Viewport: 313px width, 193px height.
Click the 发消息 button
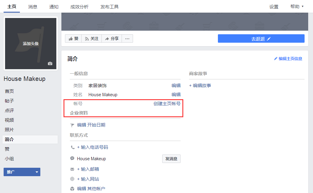click(x=171, y=159)
